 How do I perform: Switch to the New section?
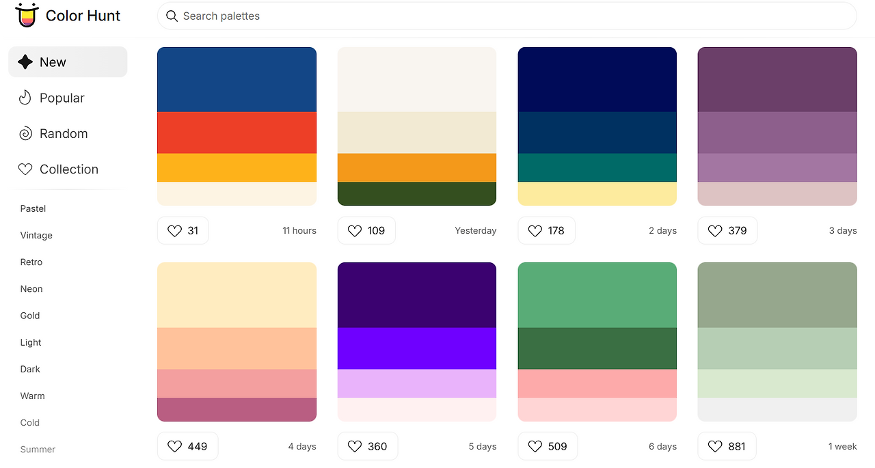[51, 61]
